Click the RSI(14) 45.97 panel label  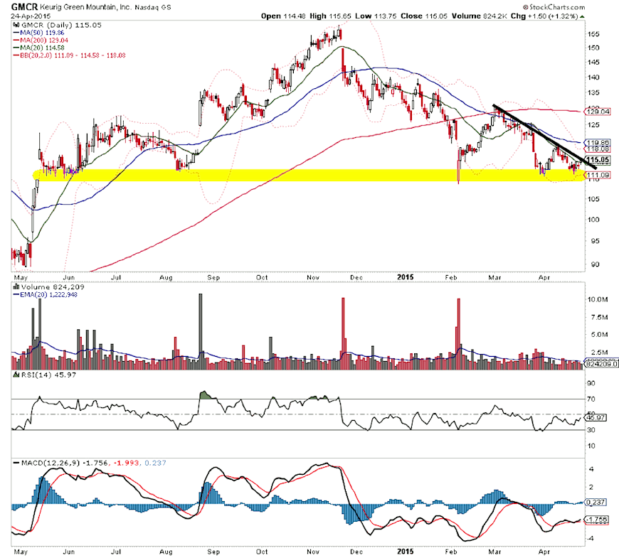click(48, 375)
